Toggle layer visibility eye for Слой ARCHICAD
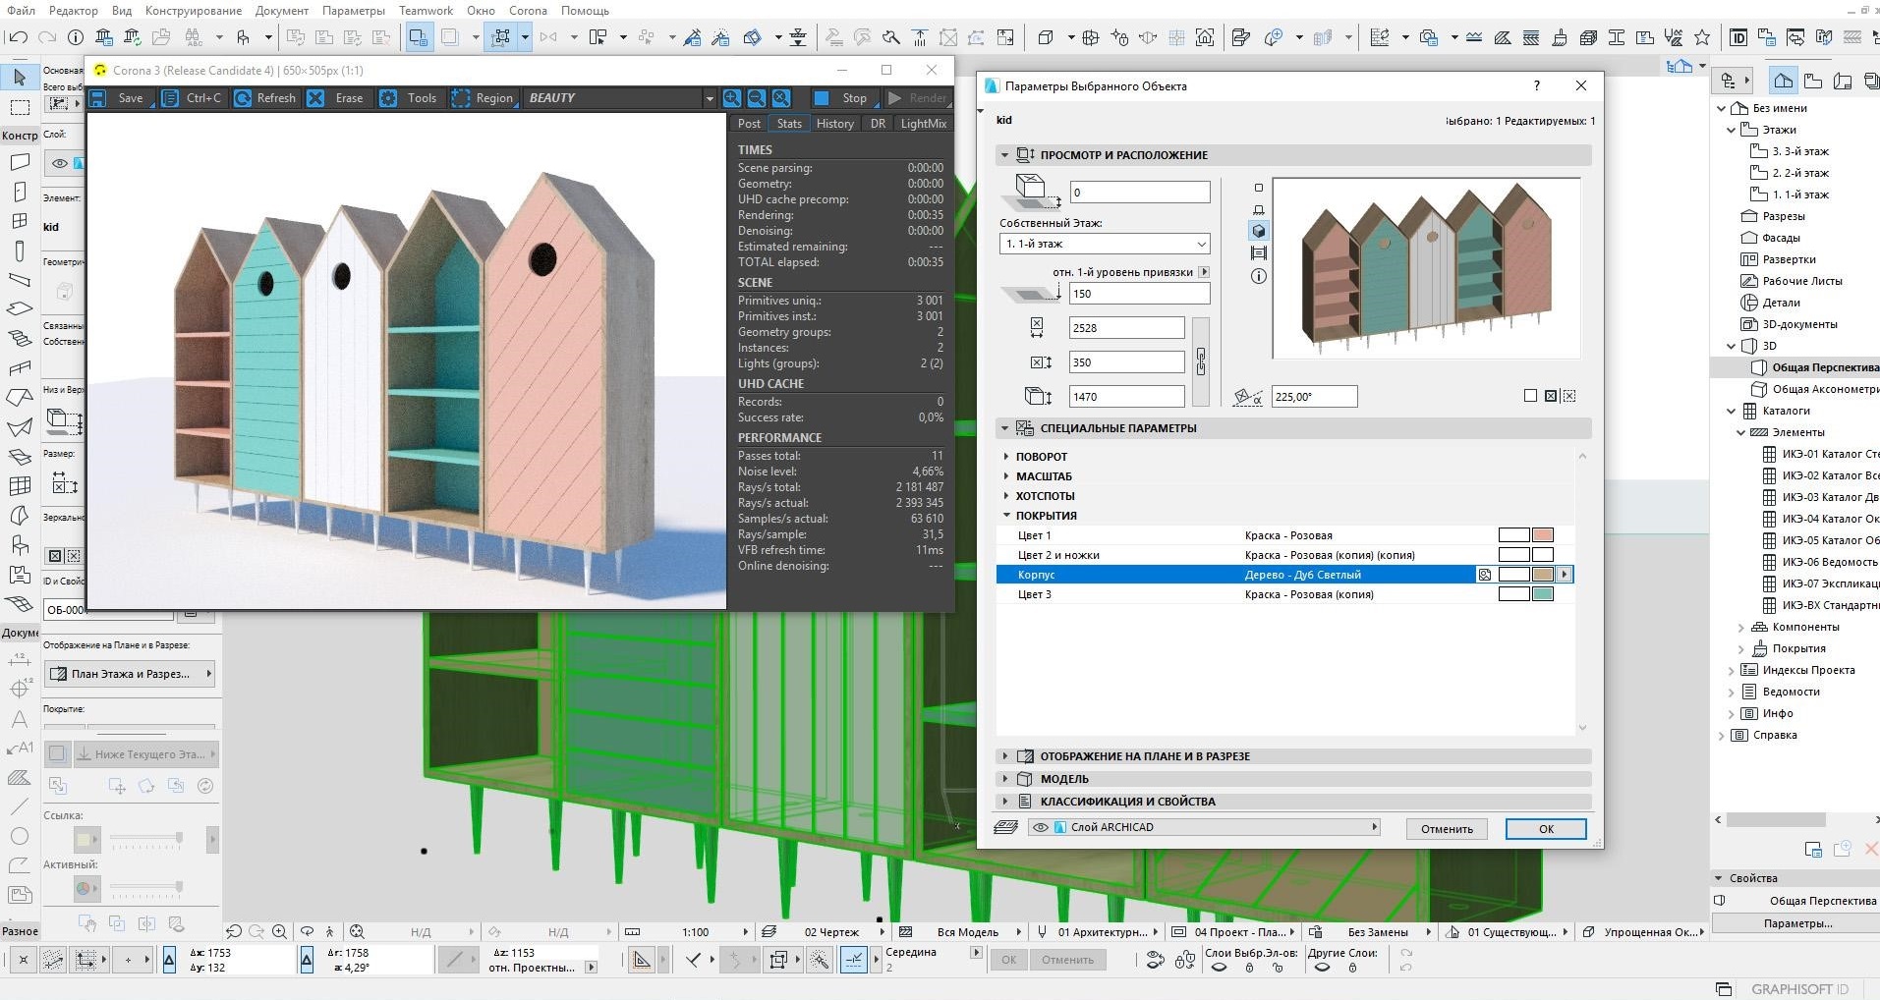Image resolution: width=1880 pixels, height=1000 pixels. (1040, 827)
